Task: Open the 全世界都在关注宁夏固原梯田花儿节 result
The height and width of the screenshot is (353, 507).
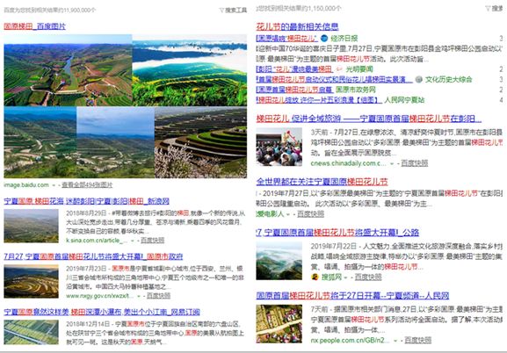Action: pyautogui.click(x=322, y=182)
